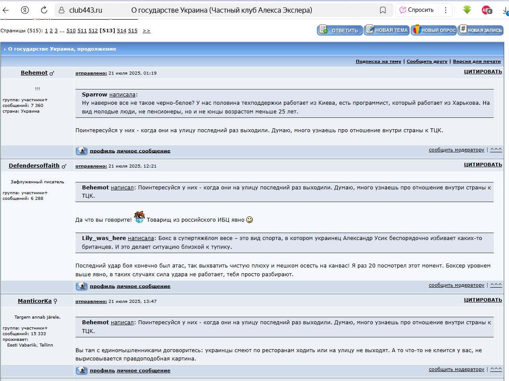Click отправлено link dated 13:47
This screenshot has width=509, height=381.
coord(91,302)
